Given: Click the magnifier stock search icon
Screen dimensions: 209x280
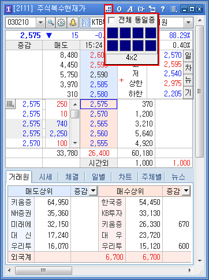Looking at the screenshot, I should pos(50,23).
